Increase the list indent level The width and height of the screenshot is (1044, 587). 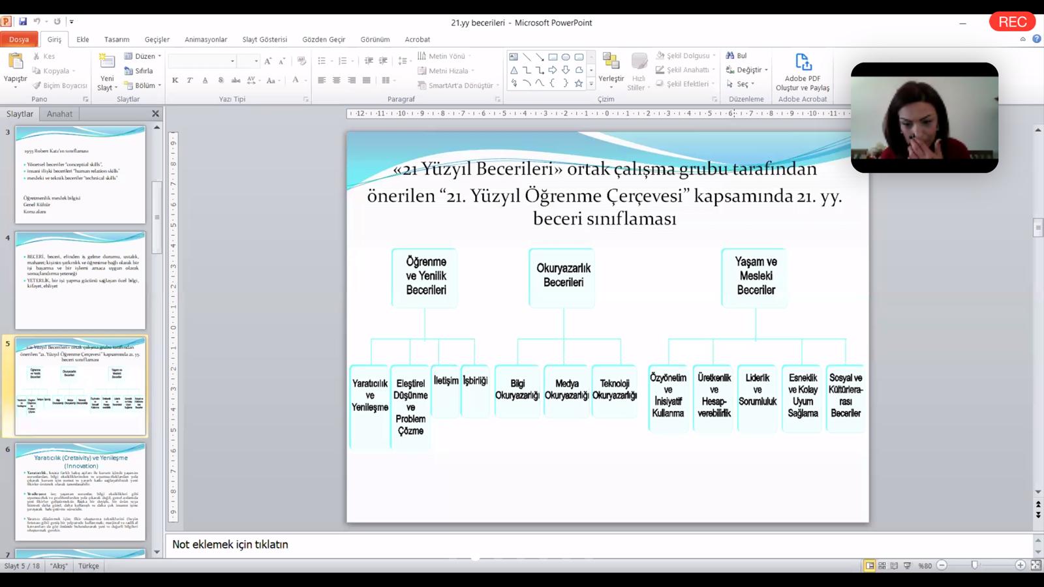tap(383, 61)
